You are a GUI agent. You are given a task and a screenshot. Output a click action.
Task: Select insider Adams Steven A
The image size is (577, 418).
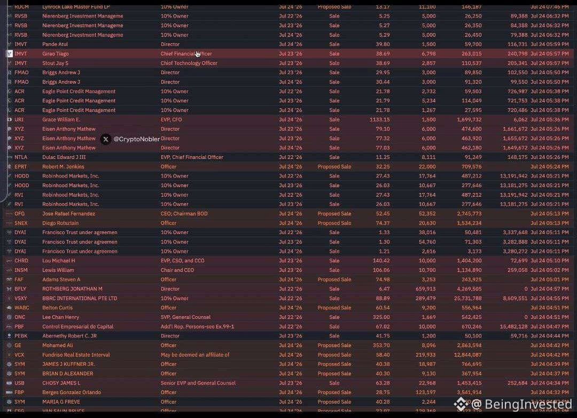click(x=61, y=279)
